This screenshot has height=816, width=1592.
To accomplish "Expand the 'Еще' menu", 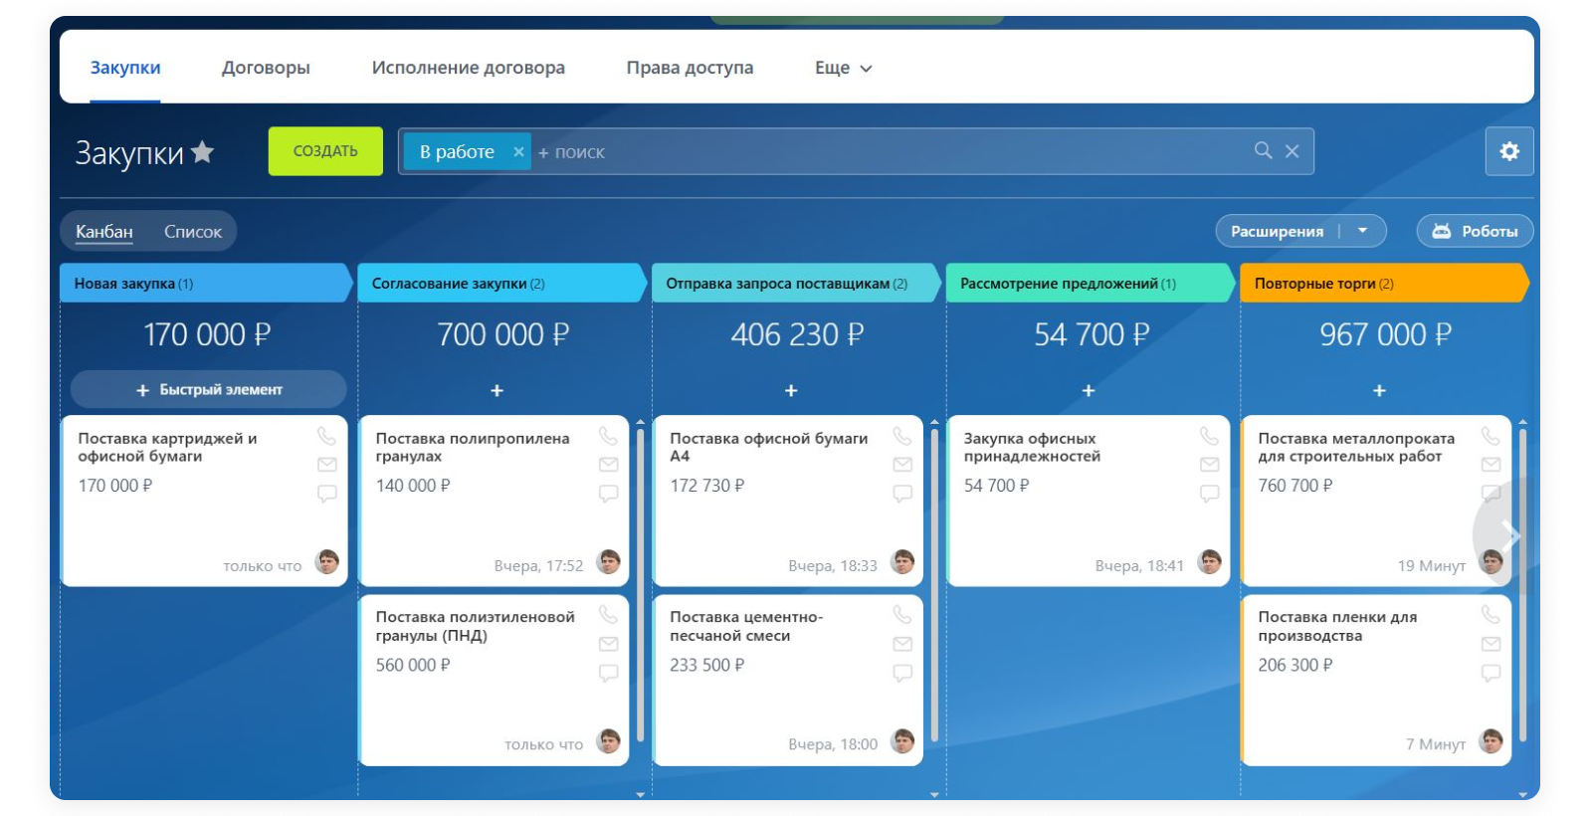I will (x=843, y=68).
